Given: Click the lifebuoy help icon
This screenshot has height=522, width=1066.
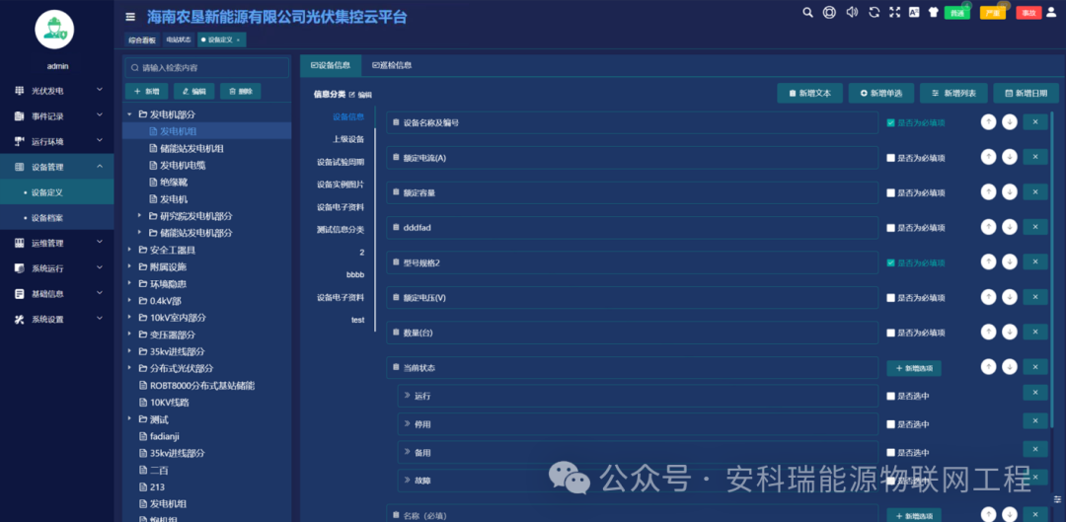Looking at the screenshot, I should coord(829,12).
